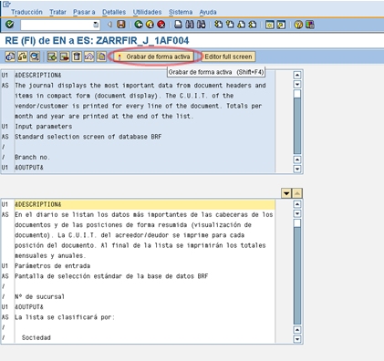
Task: Open the Sistema menu
Action: pyautogui.click(x=181, y=12)
